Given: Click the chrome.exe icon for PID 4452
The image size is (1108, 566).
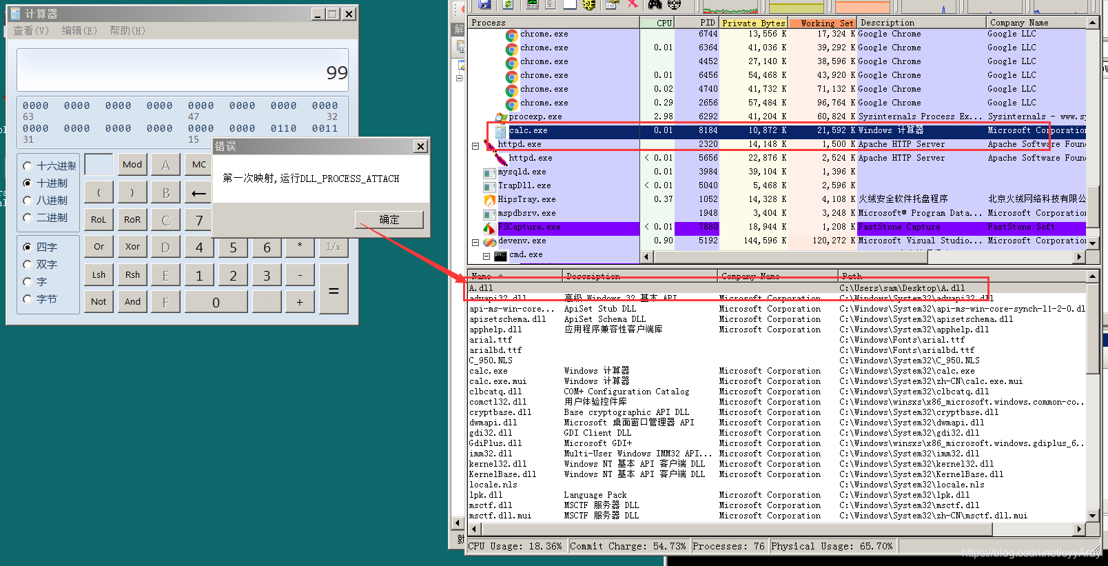Looking at the screenshot, I should (511, 63).
